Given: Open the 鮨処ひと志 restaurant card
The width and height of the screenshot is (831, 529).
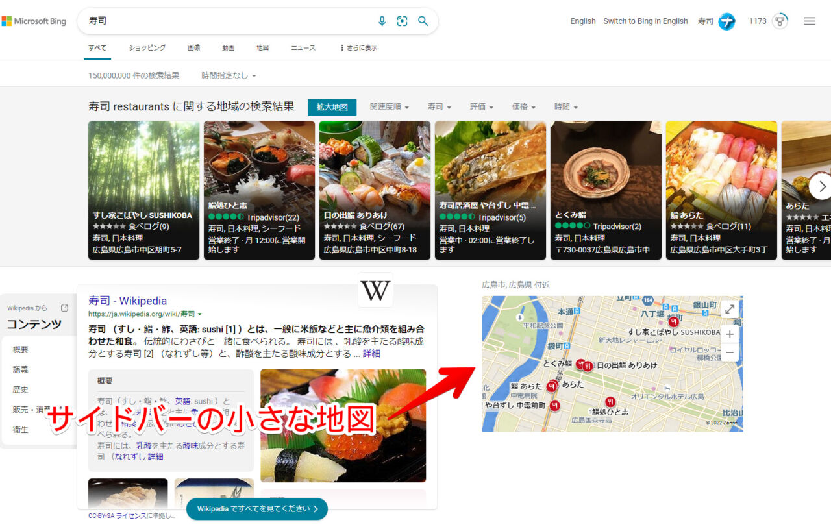Looking at the screenshot, I should (260, 190).
